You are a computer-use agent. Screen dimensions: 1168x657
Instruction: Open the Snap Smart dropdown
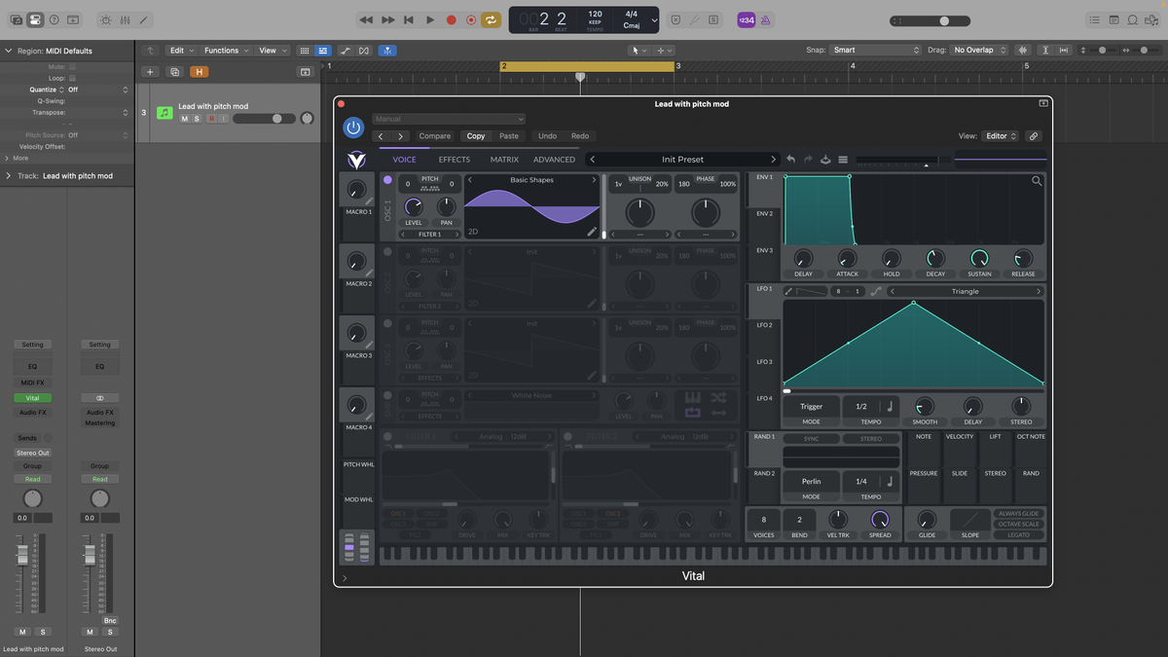point(874,50)
